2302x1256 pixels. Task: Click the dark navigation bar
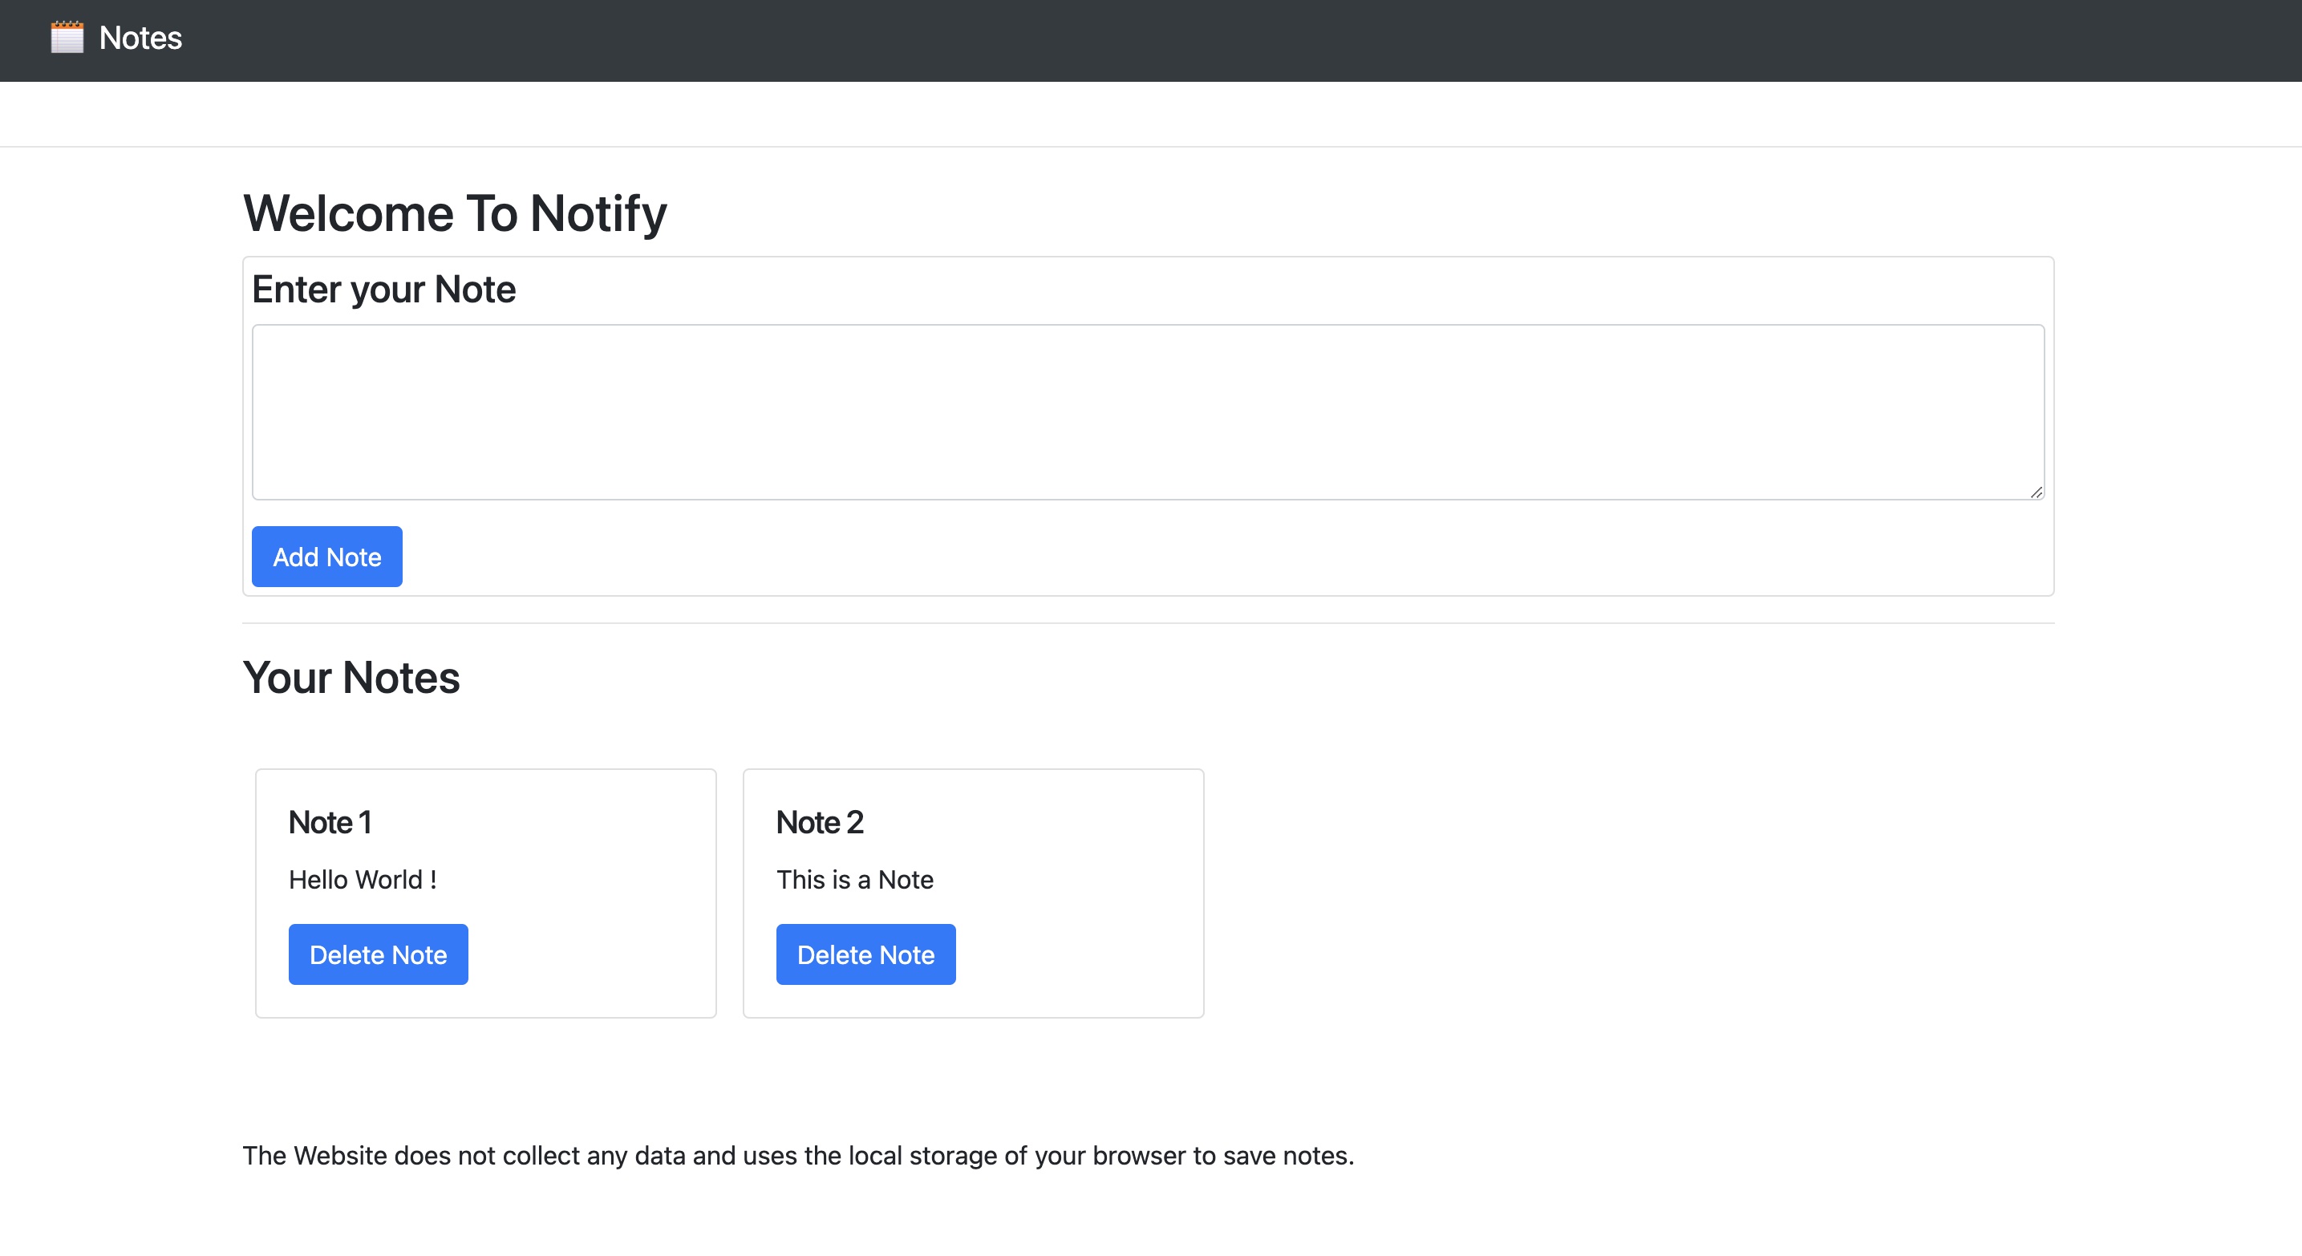pyautogui.click(x=1340, y=40)
